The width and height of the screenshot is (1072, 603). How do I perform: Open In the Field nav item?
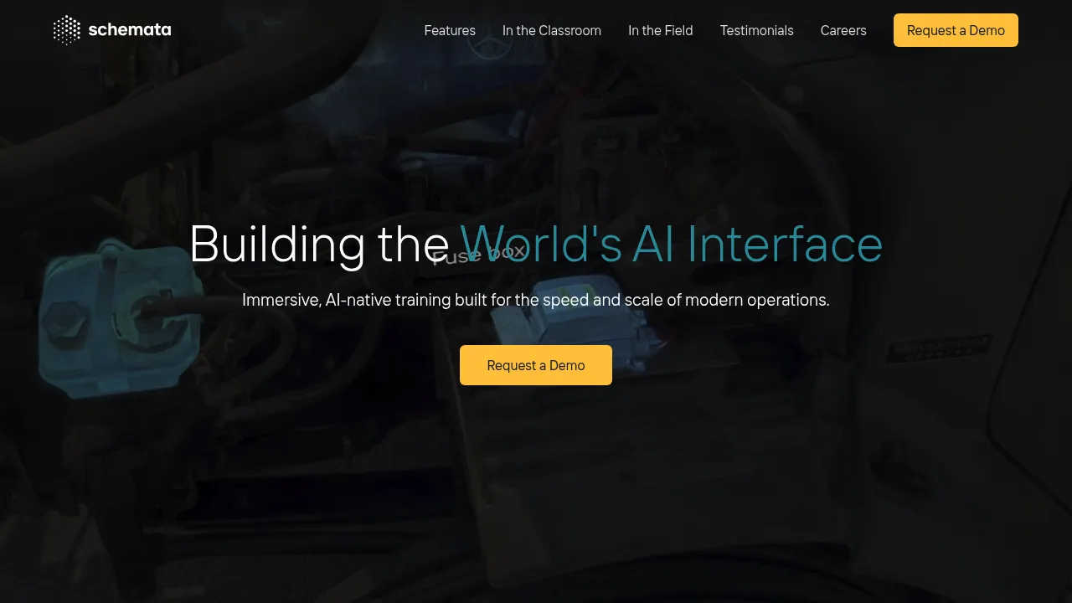tap(661, 30)
